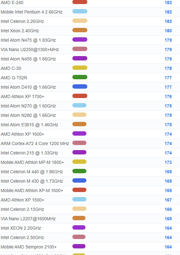Screen dimensions: 180x255
Task: Click the Intel Celeron 2.26GHz name
Action: [22, 22]
